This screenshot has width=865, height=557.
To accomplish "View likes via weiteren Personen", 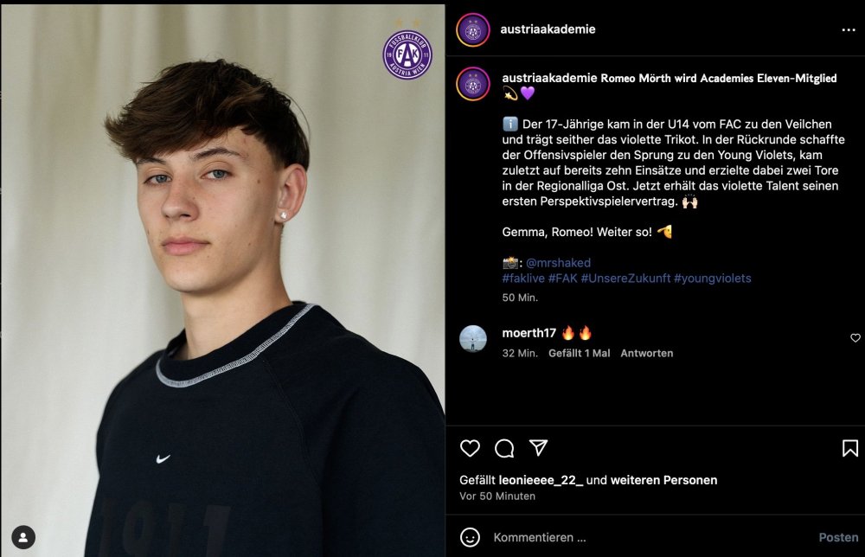I will 663,480.
